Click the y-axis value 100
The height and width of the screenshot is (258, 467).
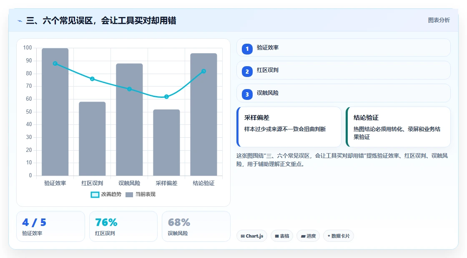[x=28, y=48]
